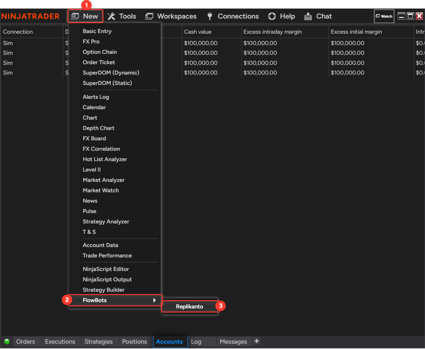Minimize the NinjaTrader window

click(x=401, y=16)
